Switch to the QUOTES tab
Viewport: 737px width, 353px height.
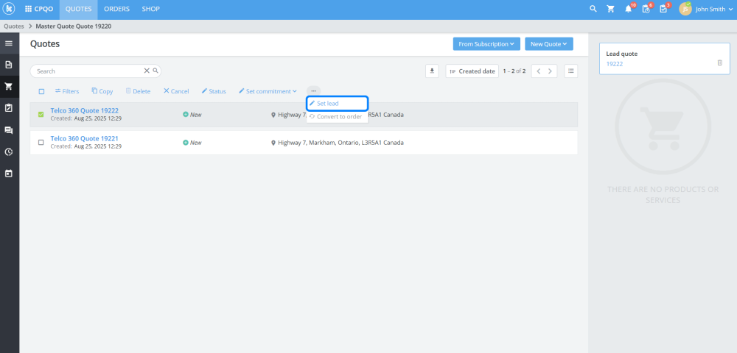[x=79, y=9]
